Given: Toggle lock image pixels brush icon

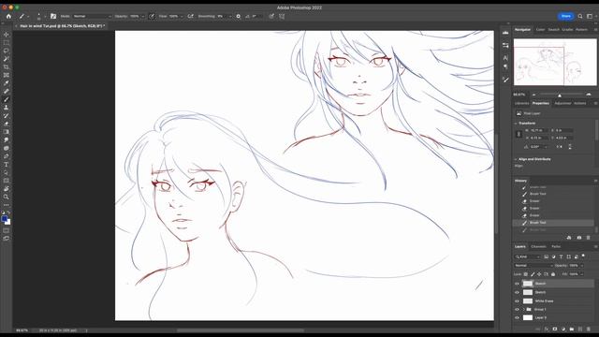Looking at the screenshot, I should click(533, 274).
